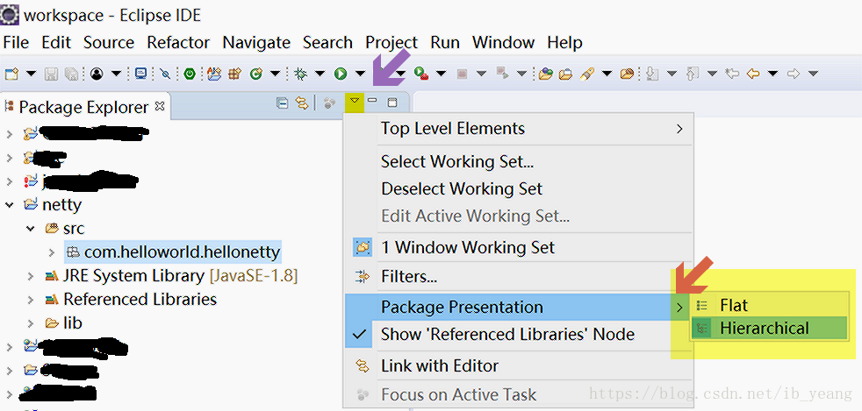Viewport: 862px width, 411px height.
Task: Click the New wizard toolbar icon
Action: (11, 74)
